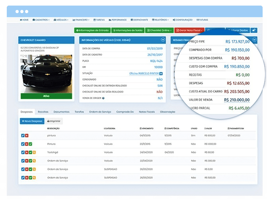267x199 pixels.
Task: Edit the Ordem de Serviço row valued R$ 0,00
Action: tap(23, 169)
